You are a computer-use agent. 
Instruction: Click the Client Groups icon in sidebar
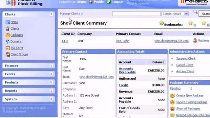tap(8, 54)
